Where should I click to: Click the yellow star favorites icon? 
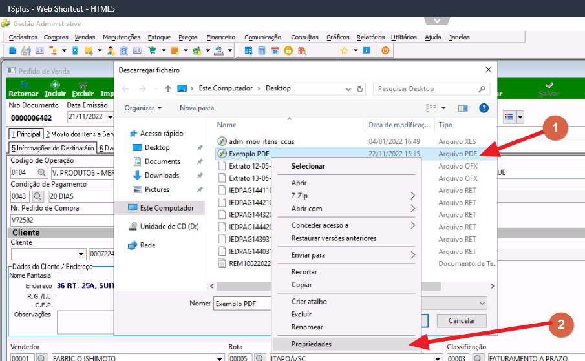(344, 50)
